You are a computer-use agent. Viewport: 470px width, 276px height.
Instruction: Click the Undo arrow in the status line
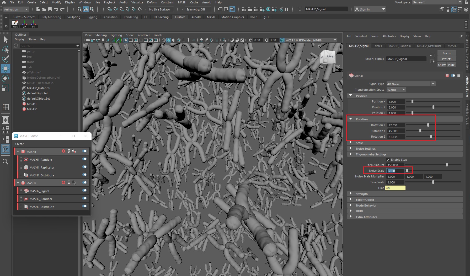[56, 9]
